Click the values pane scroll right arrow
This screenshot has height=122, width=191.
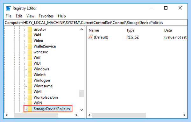[184, 115]
